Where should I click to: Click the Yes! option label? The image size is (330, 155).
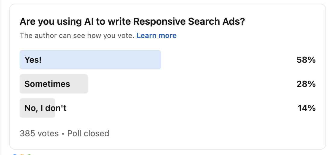point(33,60)
